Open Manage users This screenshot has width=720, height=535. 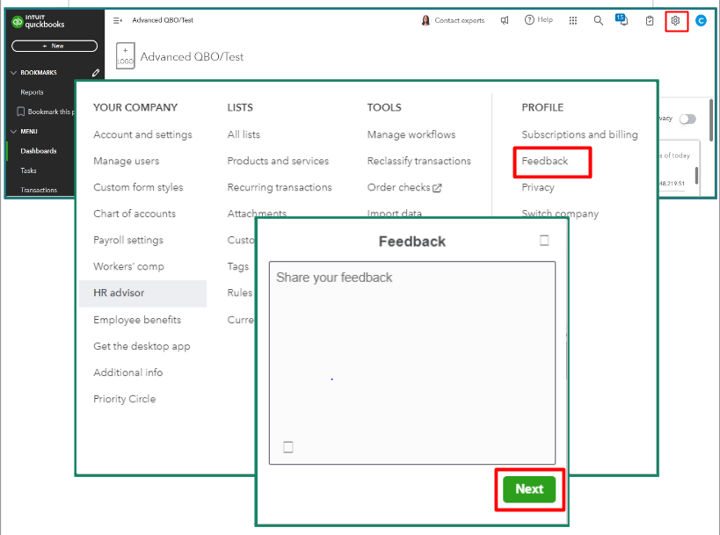127,161
